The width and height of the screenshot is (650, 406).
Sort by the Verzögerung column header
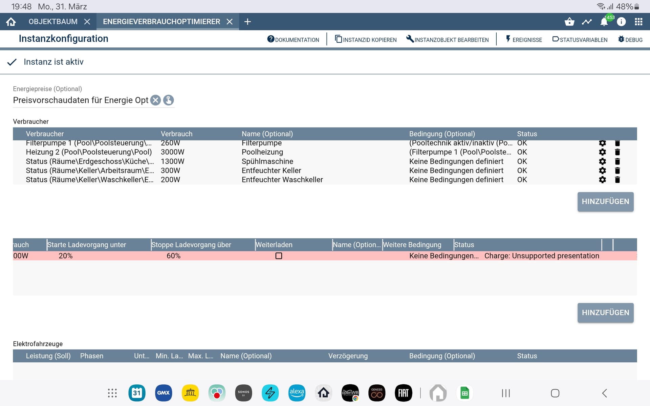click(x=348, y=356)
